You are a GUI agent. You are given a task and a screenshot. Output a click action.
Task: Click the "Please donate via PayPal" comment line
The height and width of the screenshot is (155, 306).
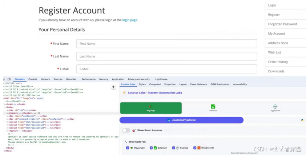(37, 142)
